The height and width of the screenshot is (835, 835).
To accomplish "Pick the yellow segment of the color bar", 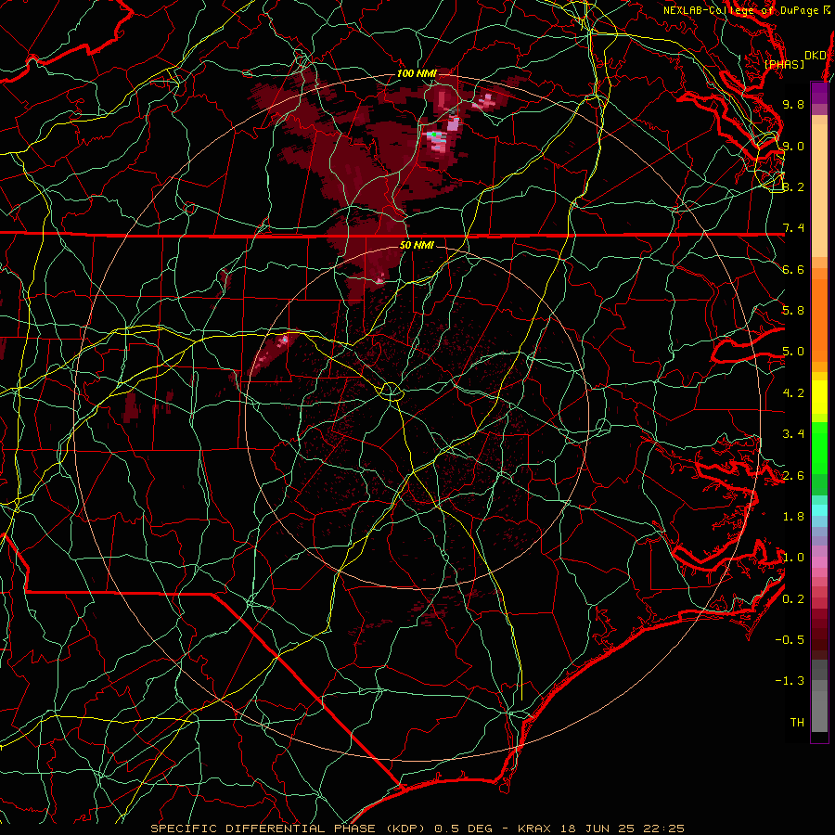I will (819, 397).
